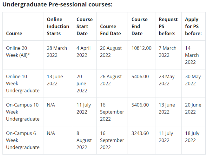Click the 'Apply for PS before:' header
209x157 pixels.
[x=193, y=26]
